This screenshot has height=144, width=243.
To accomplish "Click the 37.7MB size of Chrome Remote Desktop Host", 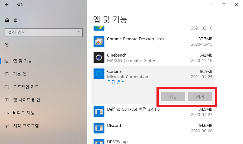I will point(205,39).
